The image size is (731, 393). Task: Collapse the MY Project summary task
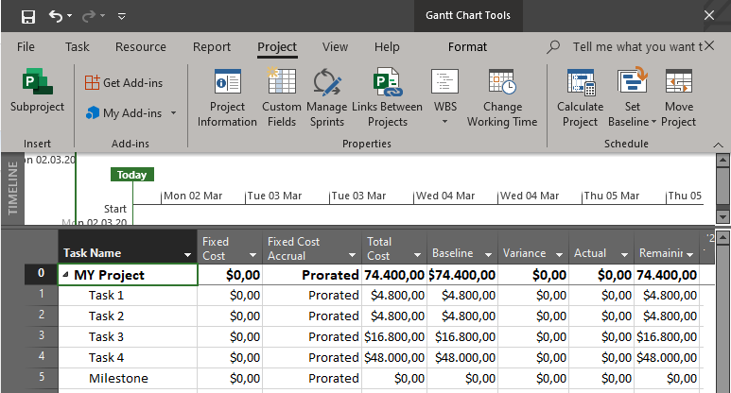click(66, 276)
